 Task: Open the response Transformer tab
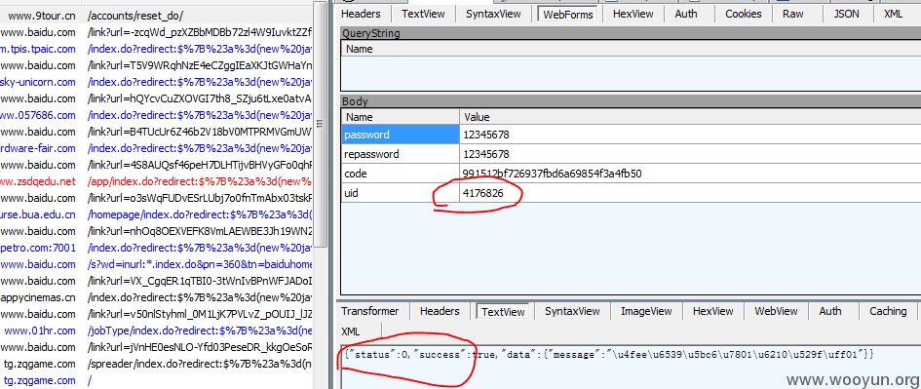370,311
